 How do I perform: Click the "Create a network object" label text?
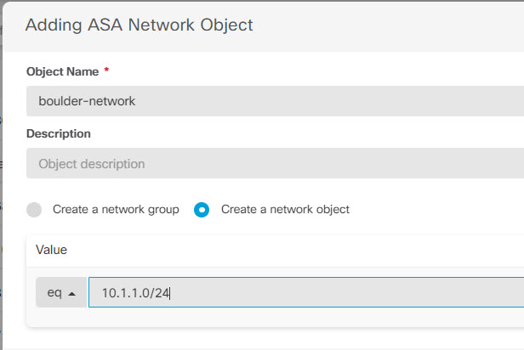(x=285, y=209)
